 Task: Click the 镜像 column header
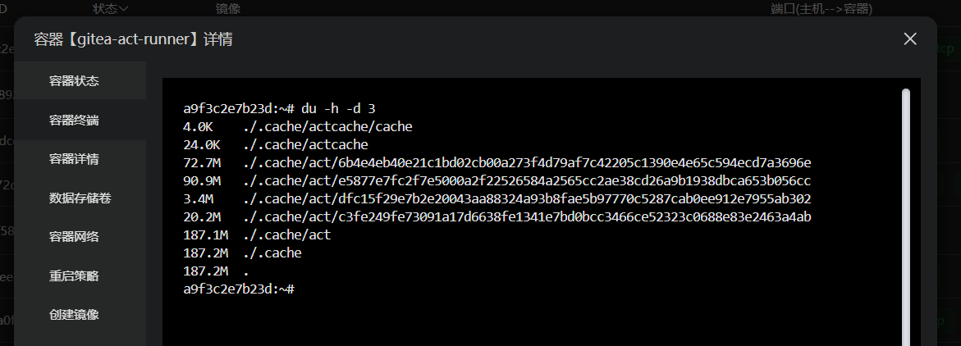tap(227, 9)
